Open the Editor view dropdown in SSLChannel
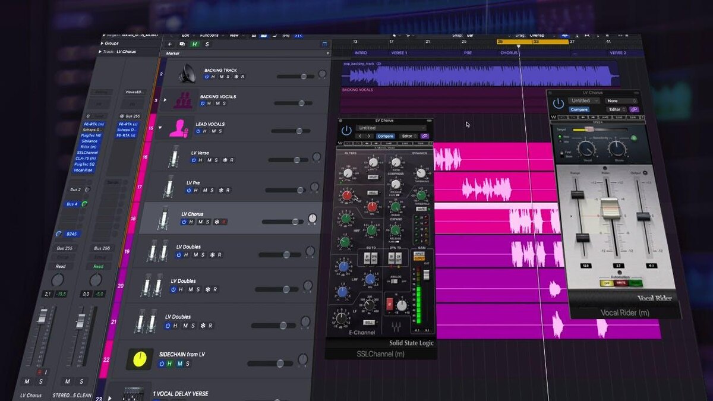This screenshot has height=401, width=713. 408,136
